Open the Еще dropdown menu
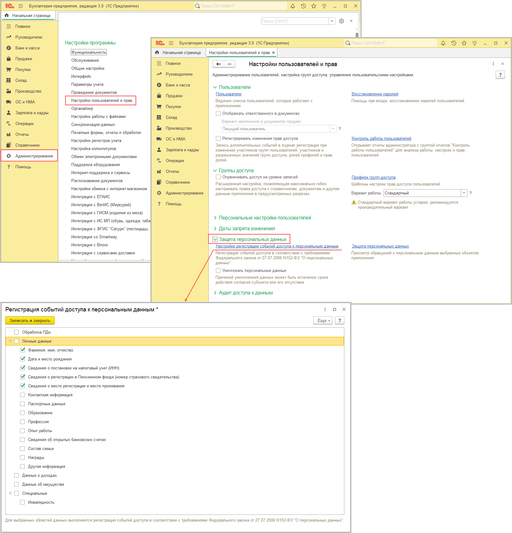 click(x=323, y=320)
